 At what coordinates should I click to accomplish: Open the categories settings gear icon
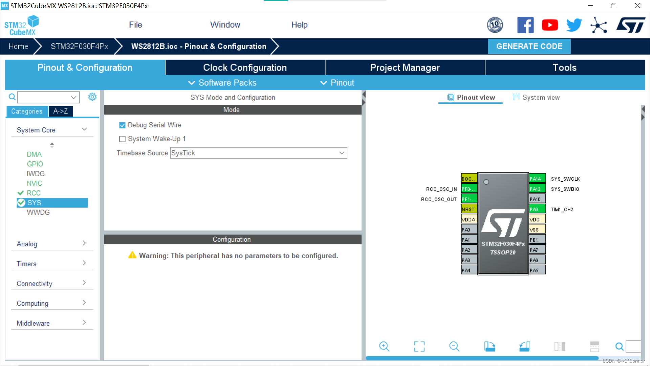point(92,97)
